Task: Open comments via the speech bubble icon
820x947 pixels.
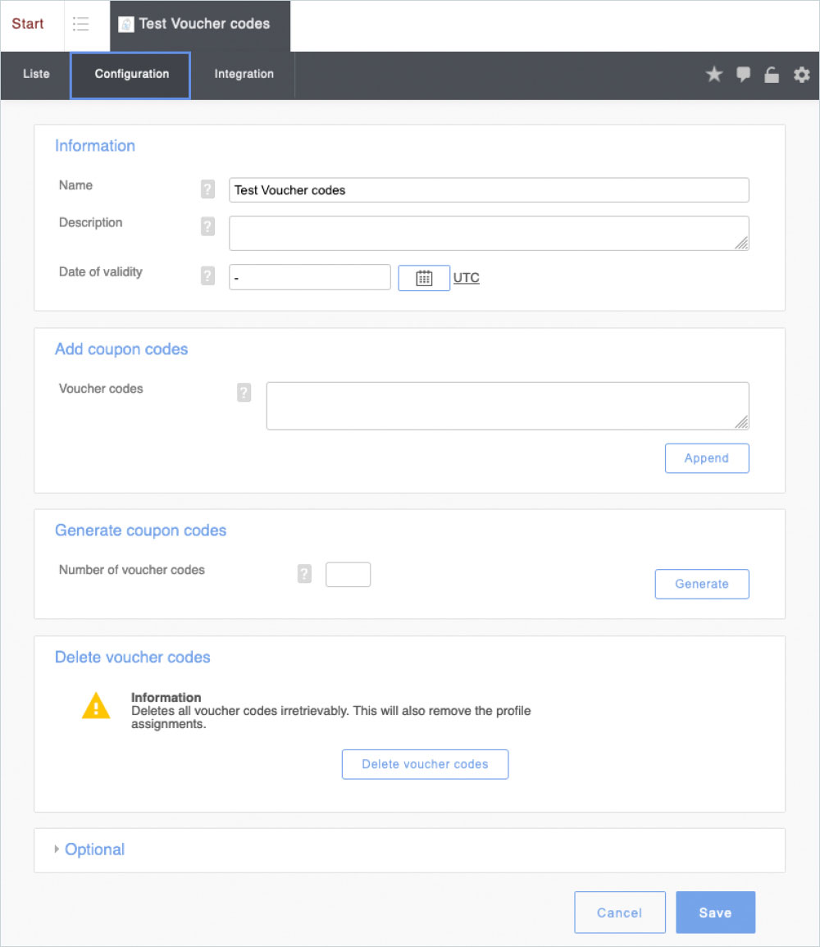Action: coord(743,75)
